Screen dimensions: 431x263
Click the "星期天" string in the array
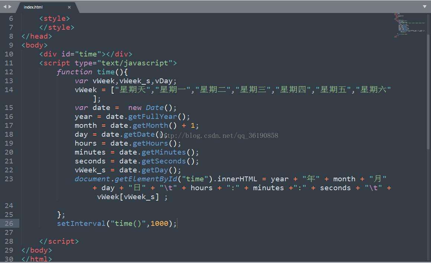(x=133, y=90)
